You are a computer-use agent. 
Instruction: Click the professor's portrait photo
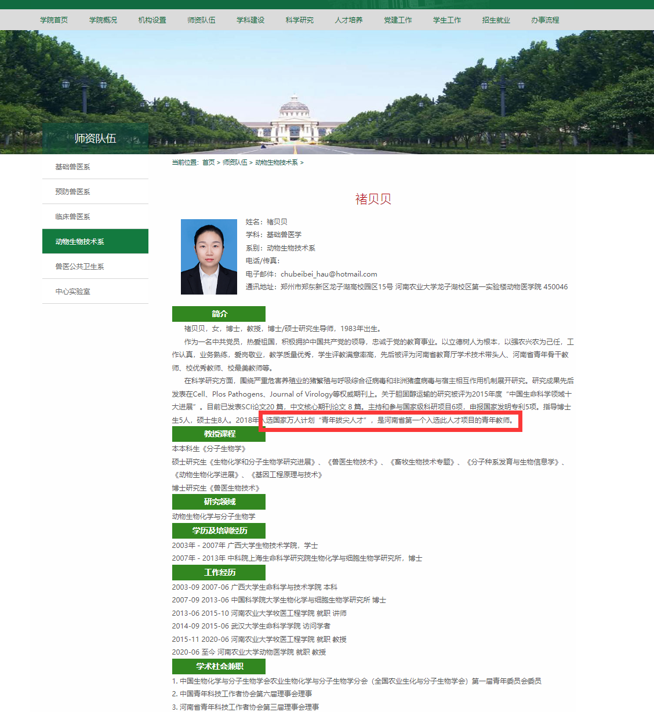click(x=209, y=257)
